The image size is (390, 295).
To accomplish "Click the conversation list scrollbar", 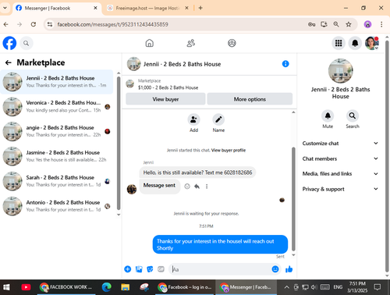I will (119, 143).
